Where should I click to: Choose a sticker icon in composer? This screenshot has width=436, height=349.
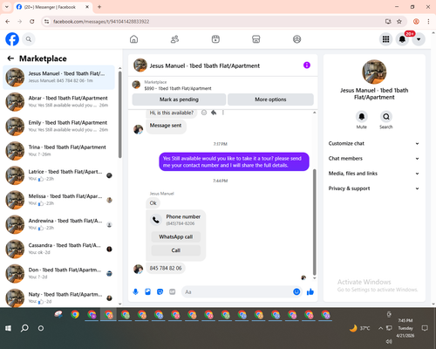pyautogui.click(x=160, y=291)
